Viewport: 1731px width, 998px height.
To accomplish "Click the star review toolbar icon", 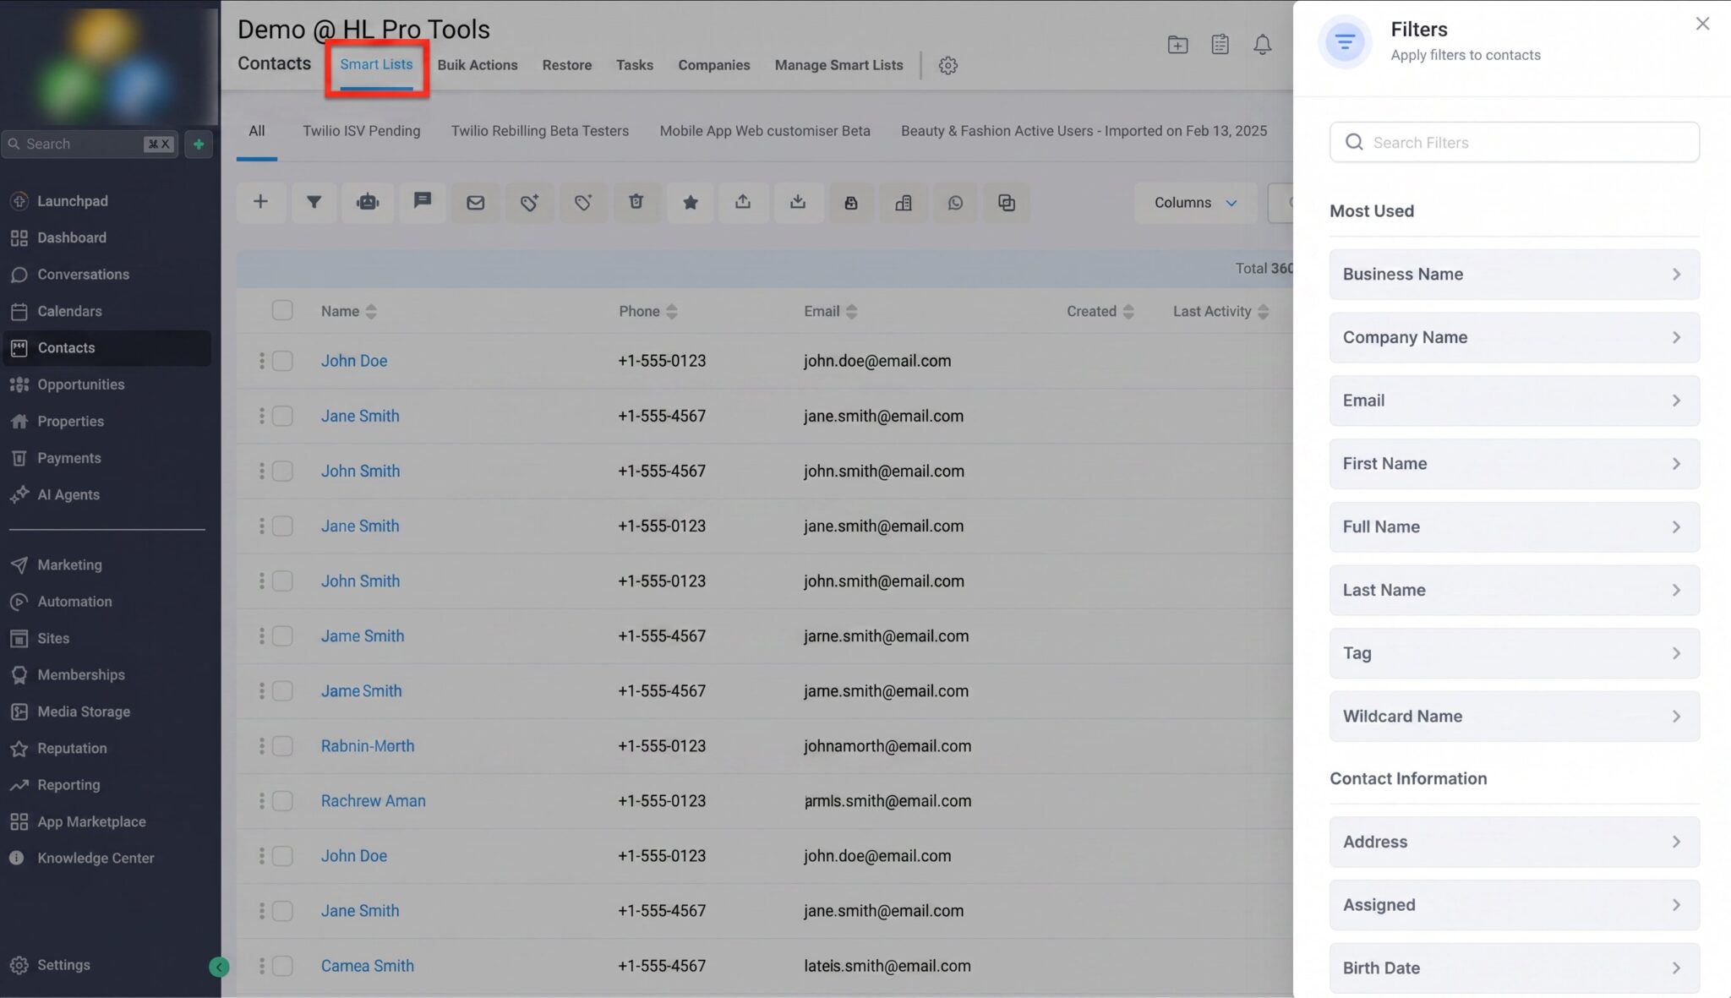I will (691, 202).
